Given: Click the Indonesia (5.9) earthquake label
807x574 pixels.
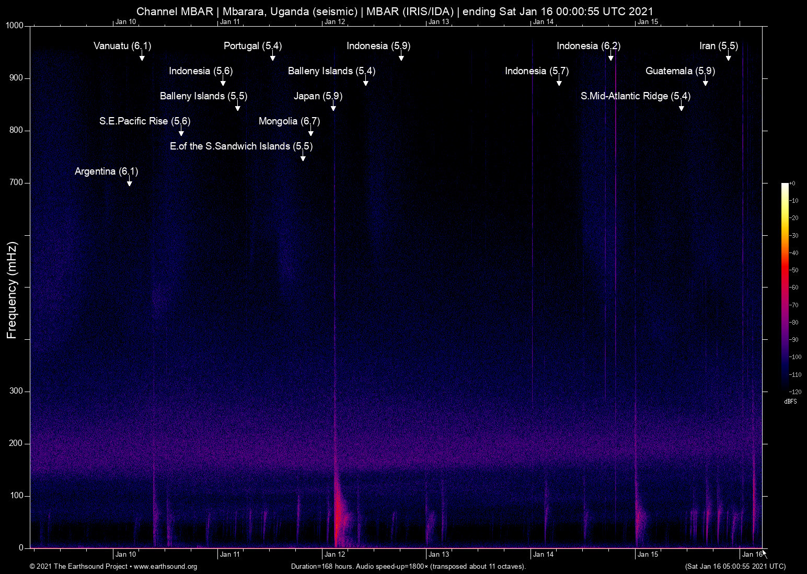Looking at the screenshot, I should (x=378, y=46).
